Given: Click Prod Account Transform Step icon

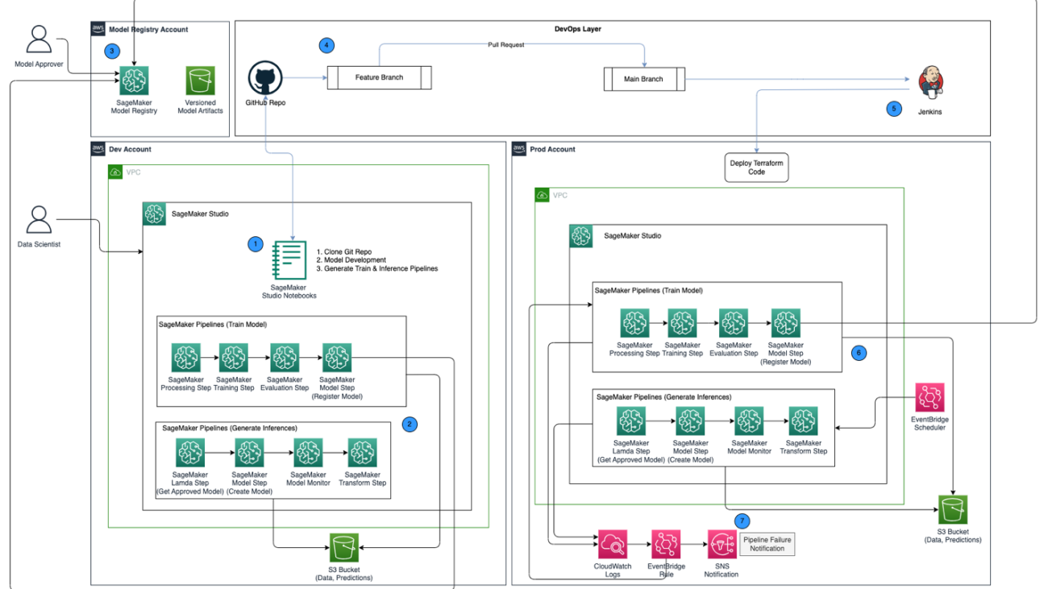Looking at the screenshot, I should 803,421.
